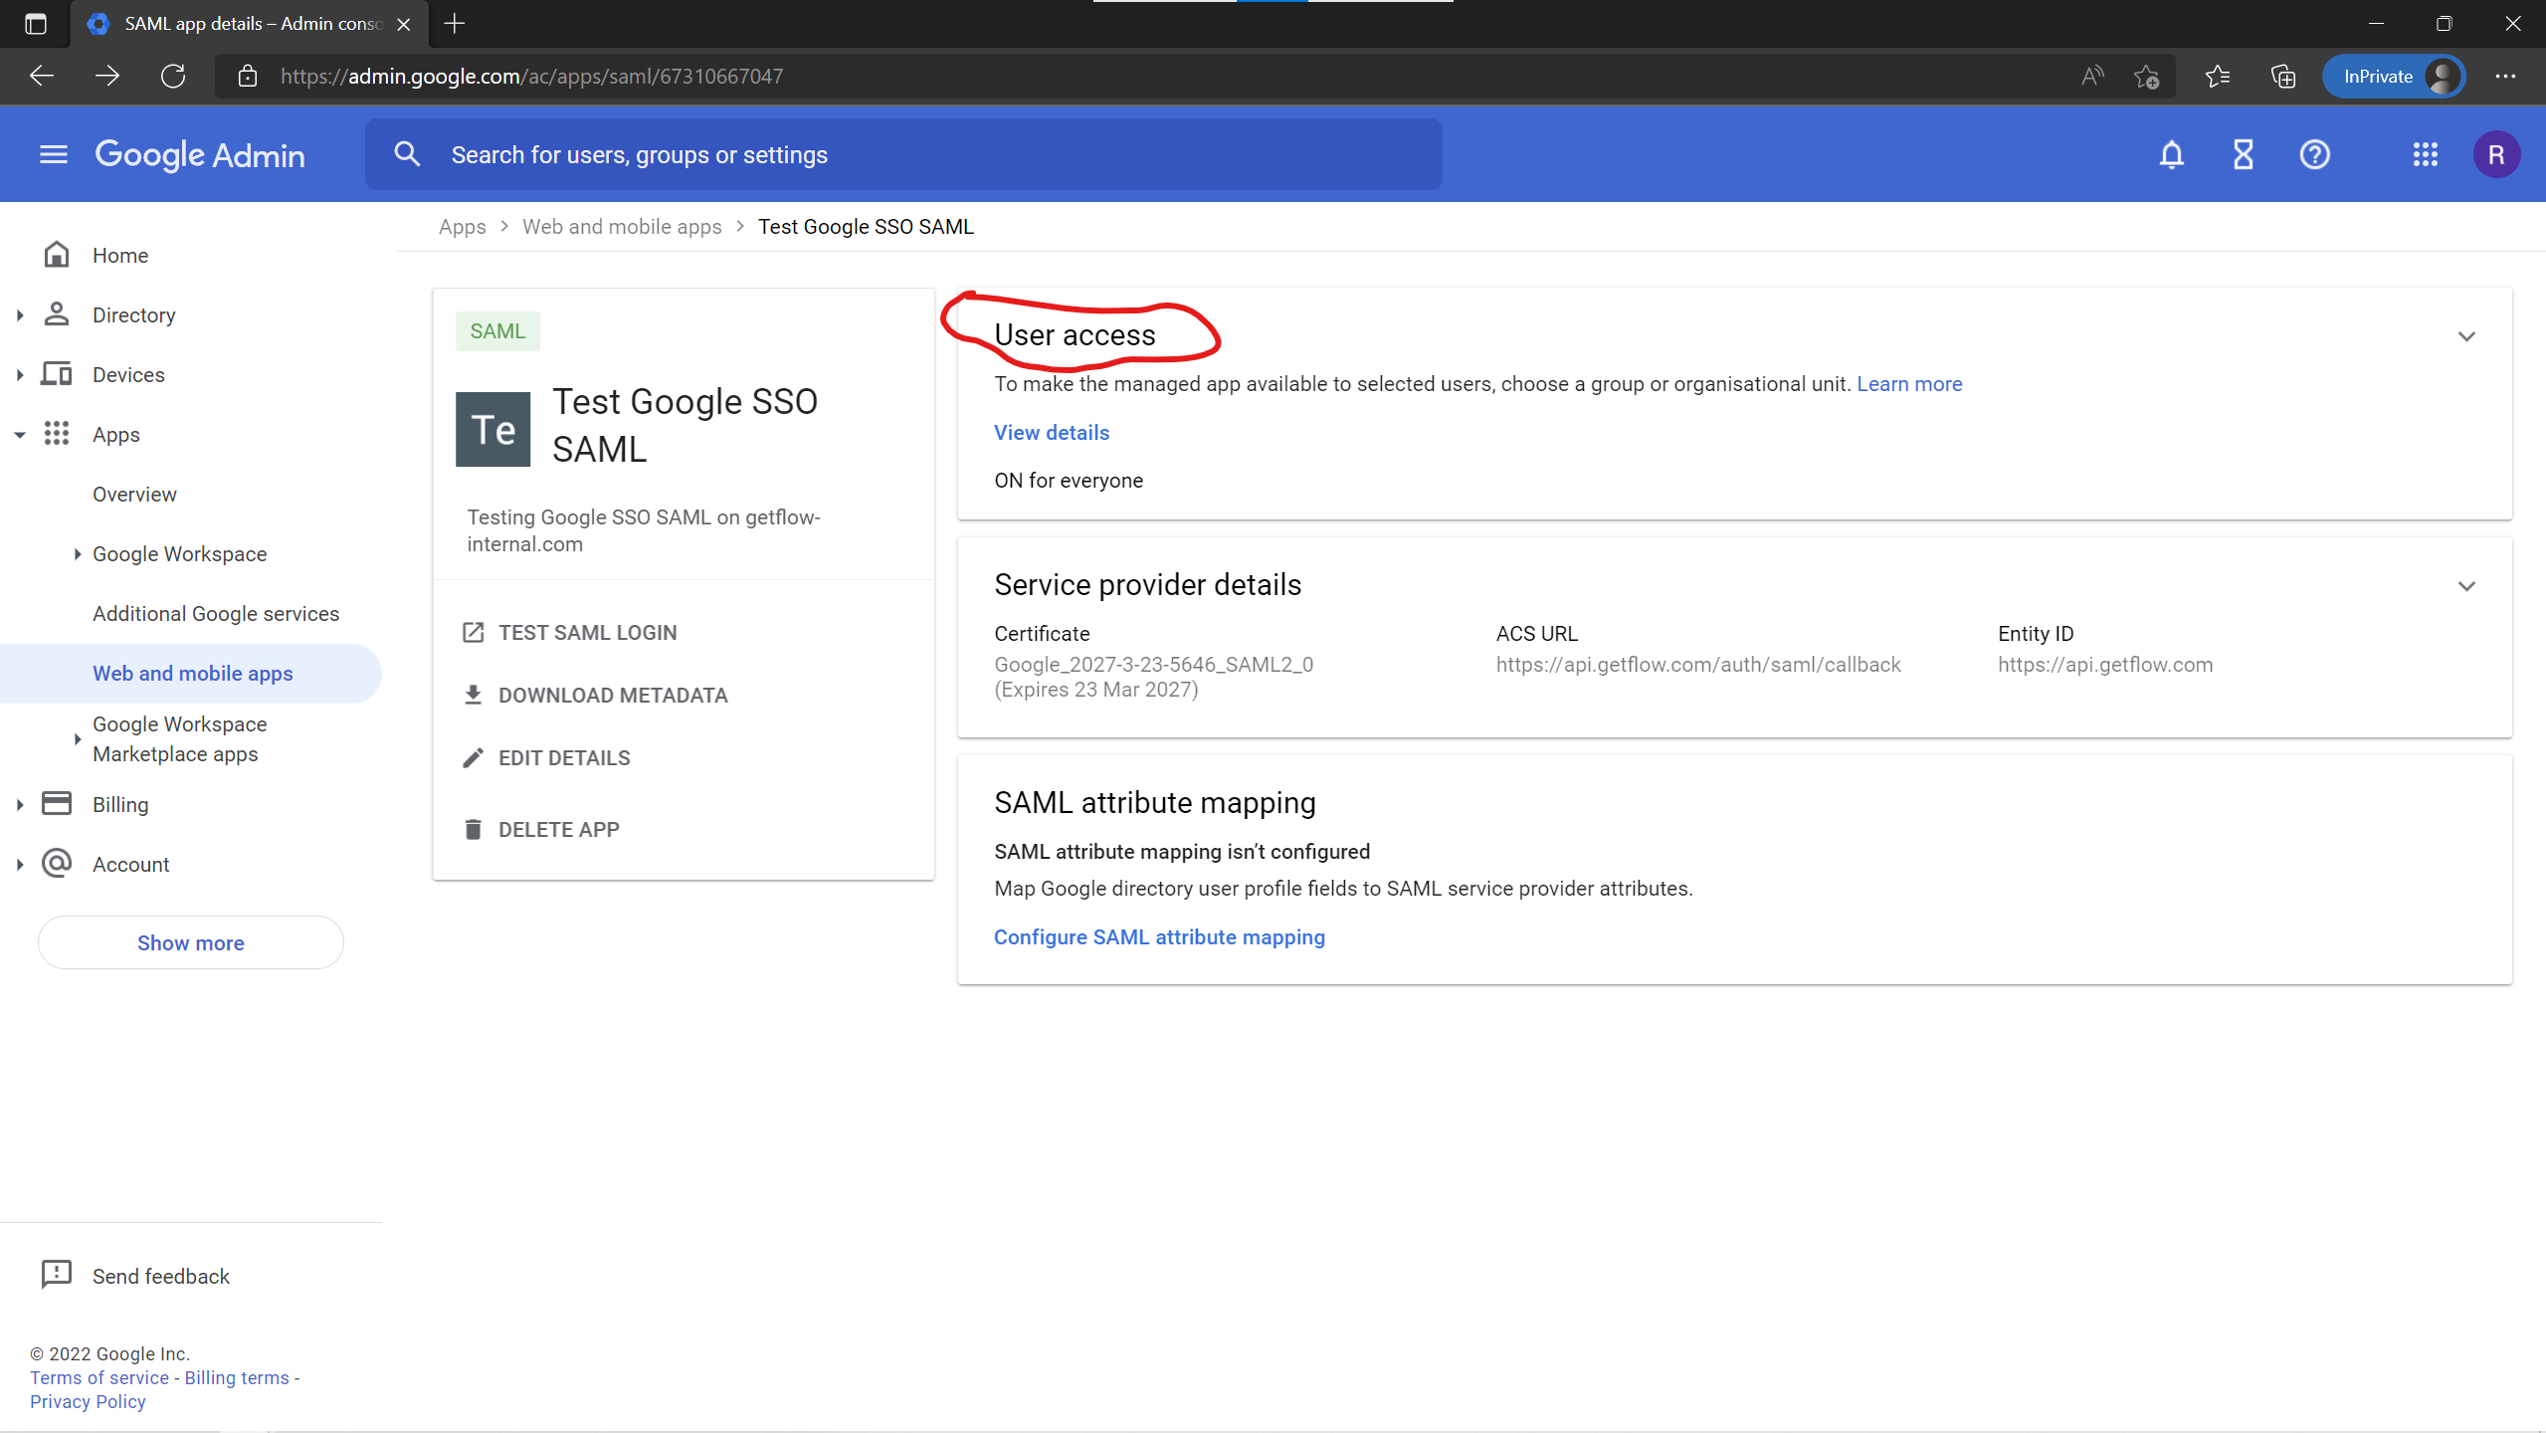This screenshot has height=1433, width=2546.
Task: Click the Read aloud icon
Action: (2092, 76)
